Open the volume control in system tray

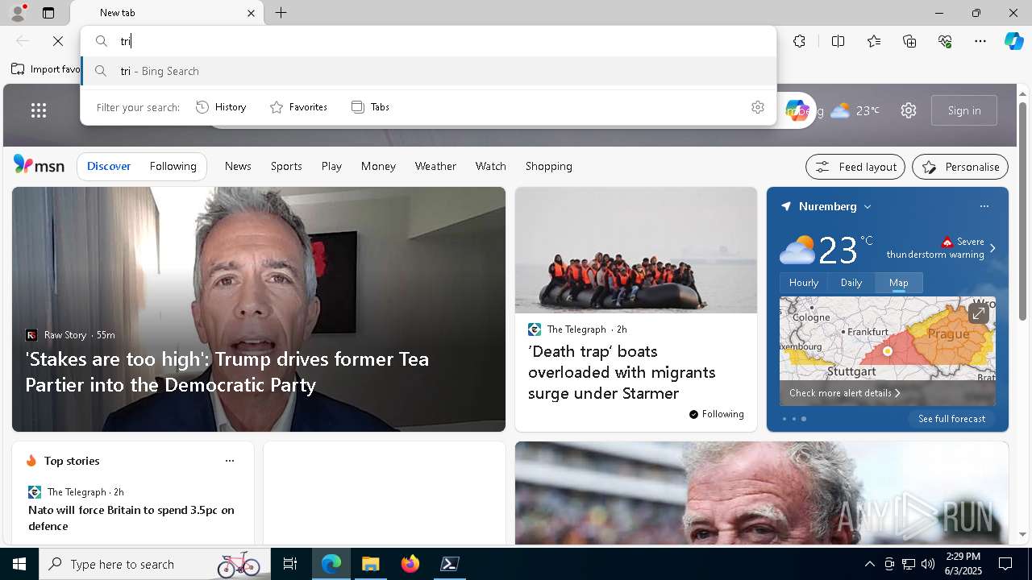pyautogui.click(x=927, y=564)
